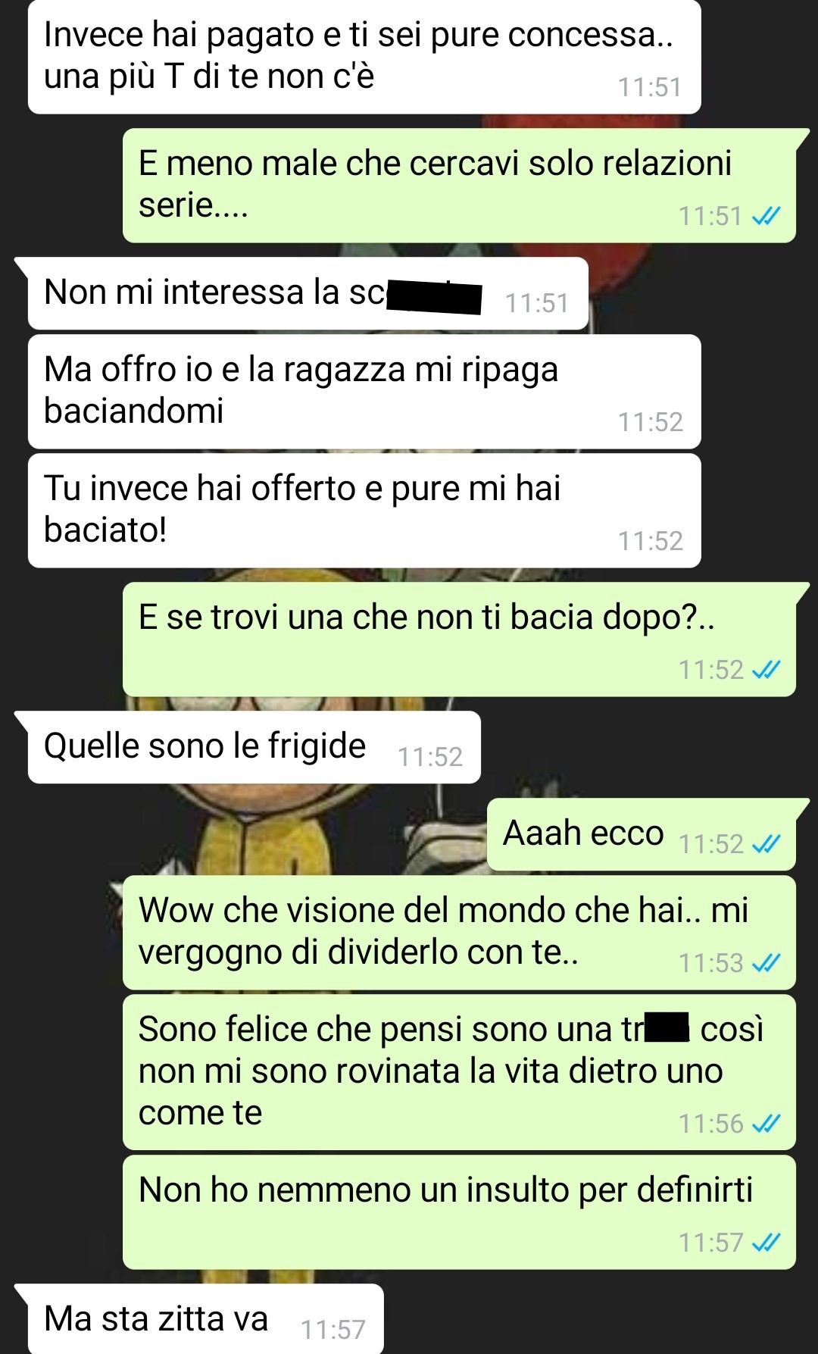
Task: Click the blue ticks on 'insulto per definirti' message
Action: click(766, 1243)
